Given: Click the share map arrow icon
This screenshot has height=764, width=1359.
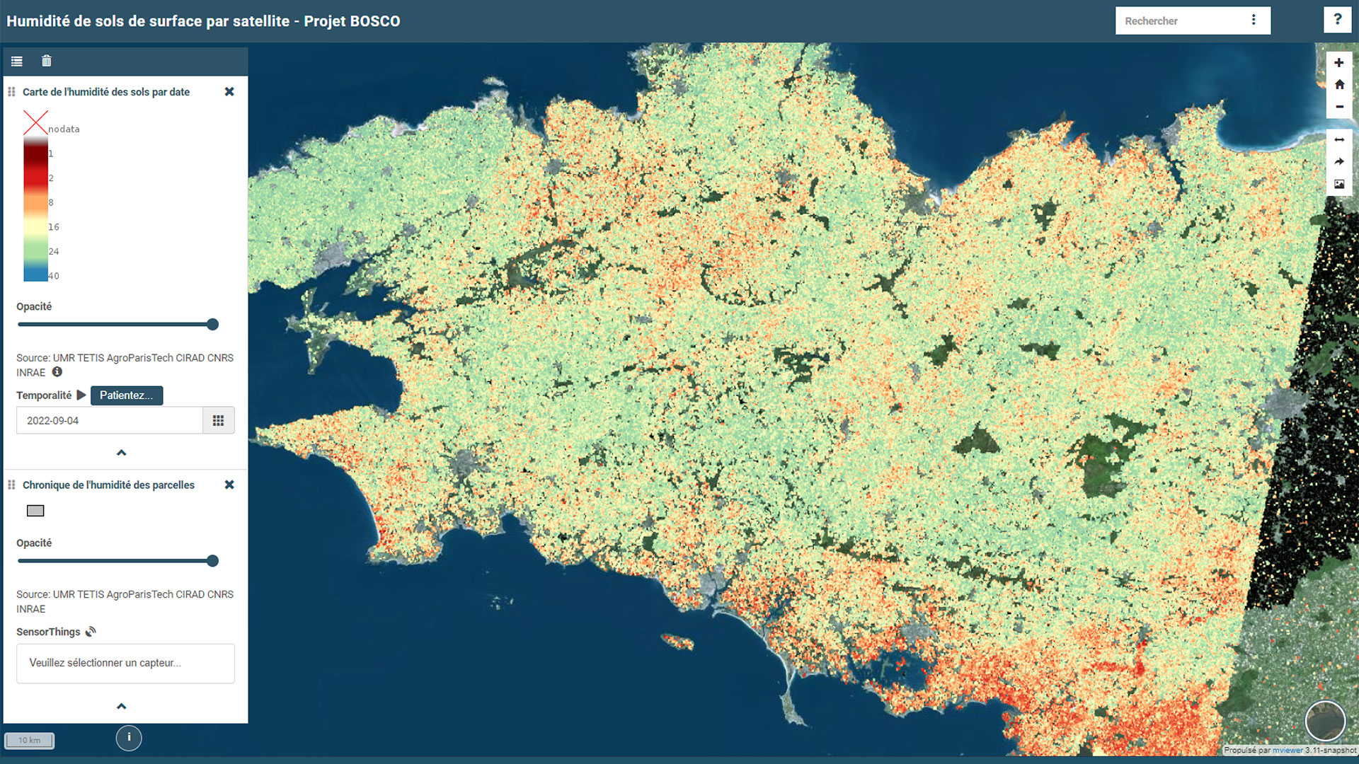Looking at the screenshot, I should click(1339, 162).
